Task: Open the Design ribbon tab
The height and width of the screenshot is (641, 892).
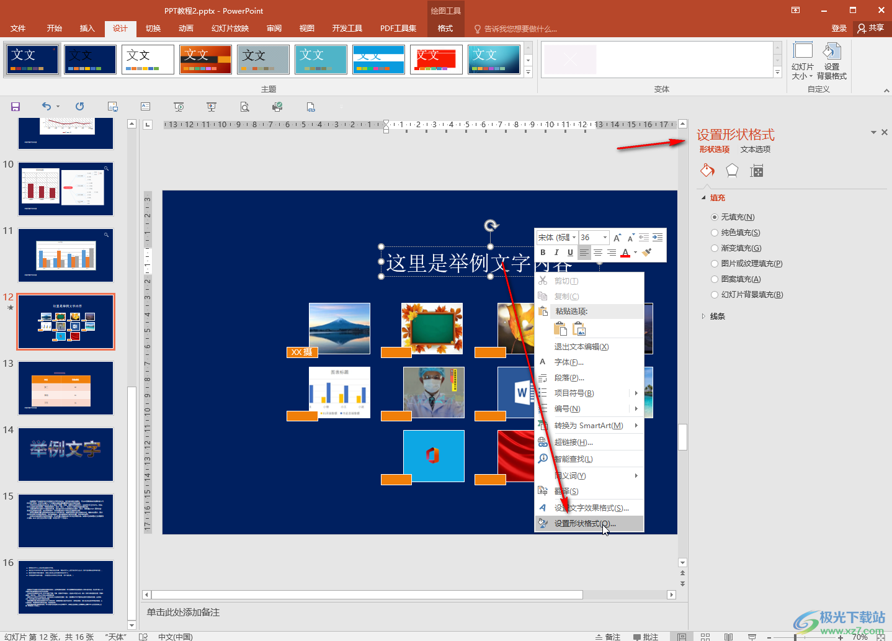Action: [120, 29]
